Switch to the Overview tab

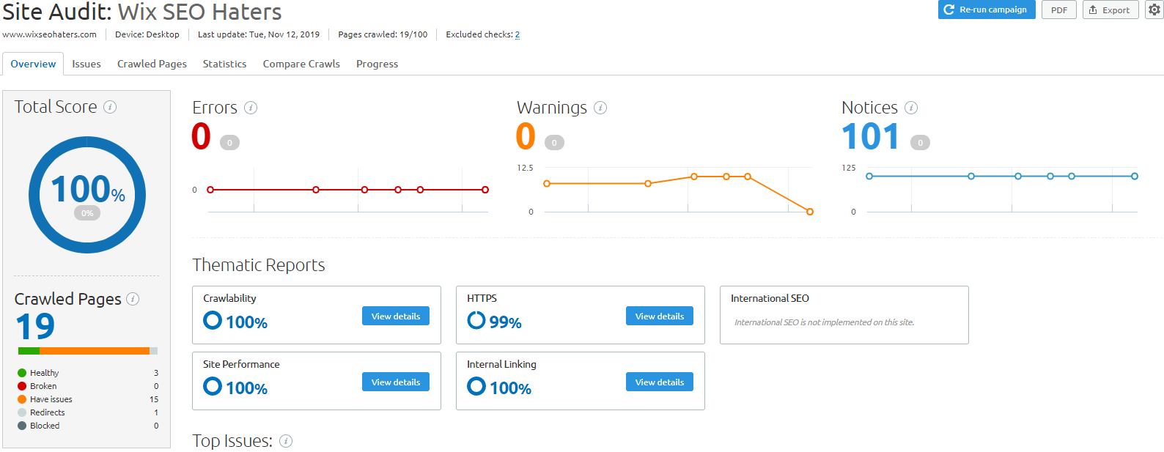click(x=33, y=64)
